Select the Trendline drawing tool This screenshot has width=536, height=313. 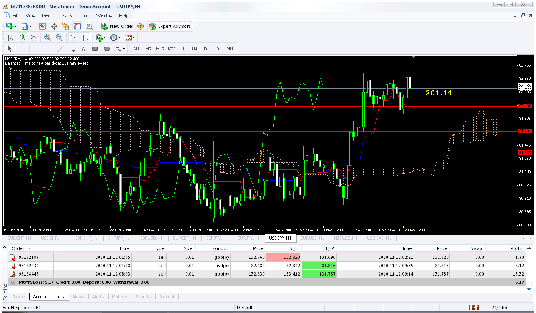[x=60, y=49]
